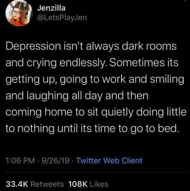Click the word "Likes" label
The width and height of the screenshot is (190, 191).
[99, 184]
